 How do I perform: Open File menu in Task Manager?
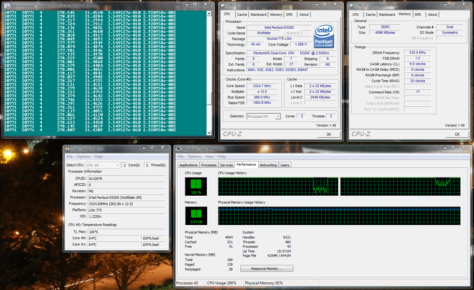[x=181, y=157]
